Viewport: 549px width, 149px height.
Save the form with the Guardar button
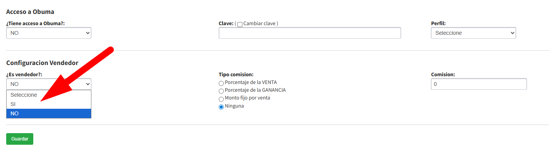20,139
